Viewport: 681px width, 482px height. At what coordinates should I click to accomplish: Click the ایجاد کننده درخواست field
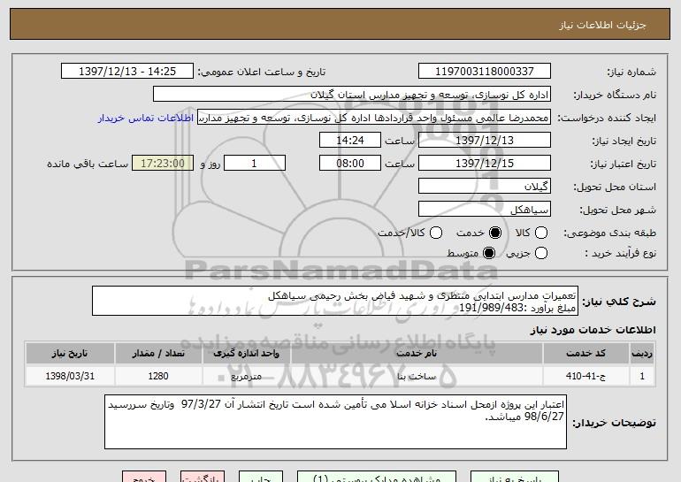click(x=374, y=118)
